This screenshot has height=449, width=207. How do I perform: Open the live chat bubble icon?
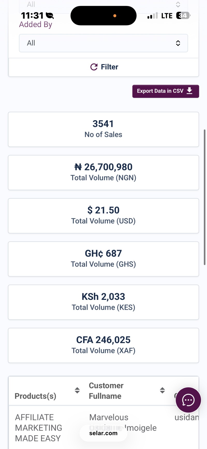tap(188, 400)
